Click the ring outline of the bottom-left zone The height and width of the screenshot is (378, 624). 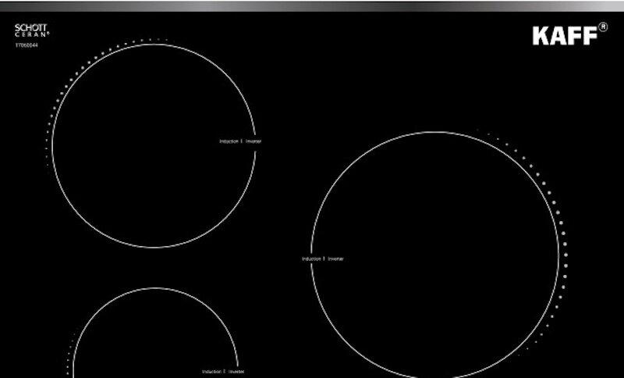click(x=155, y=288)
